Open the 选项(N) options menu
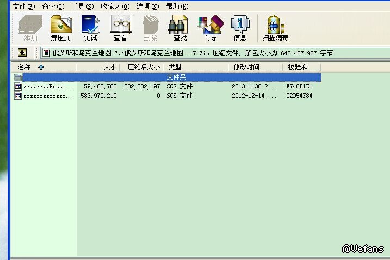This screenshot has width=390, height=260. click(147, 7)
